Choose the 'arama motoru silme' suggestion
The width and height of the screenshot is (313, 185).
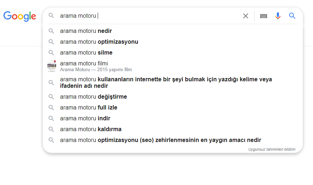(86, 53)
